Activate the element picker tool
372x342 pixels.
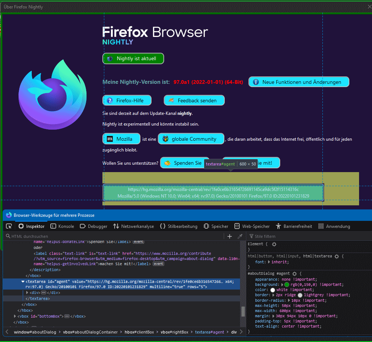tap(9, 226)
